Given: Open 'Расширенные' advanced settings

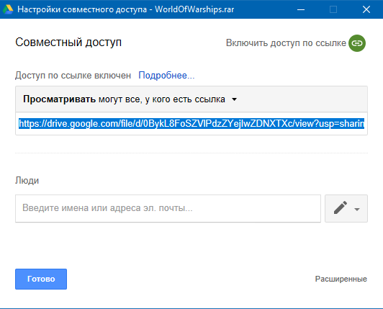Looking at the screenshot, I should [x=341, y=279].
